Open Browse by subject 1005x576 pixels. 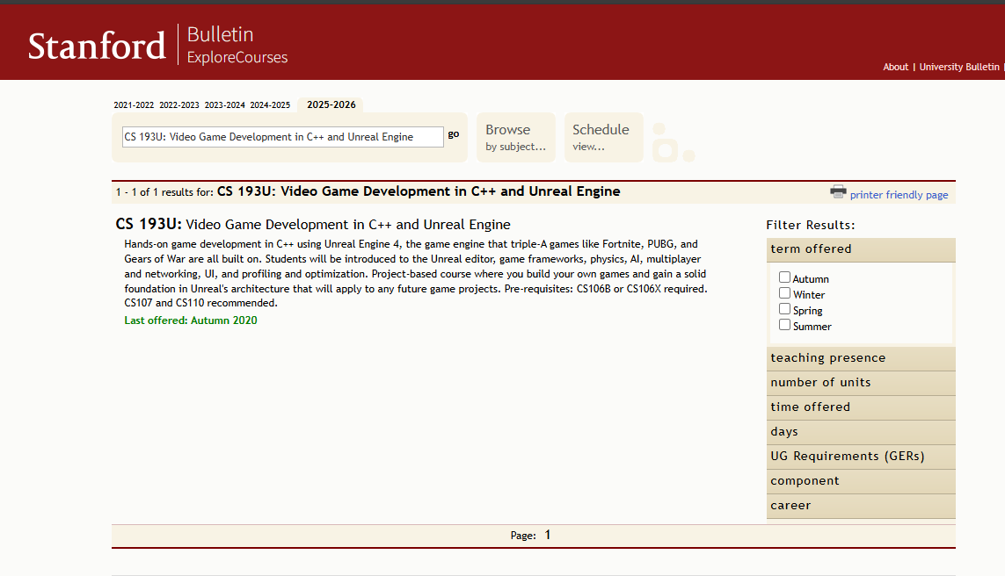516,138
